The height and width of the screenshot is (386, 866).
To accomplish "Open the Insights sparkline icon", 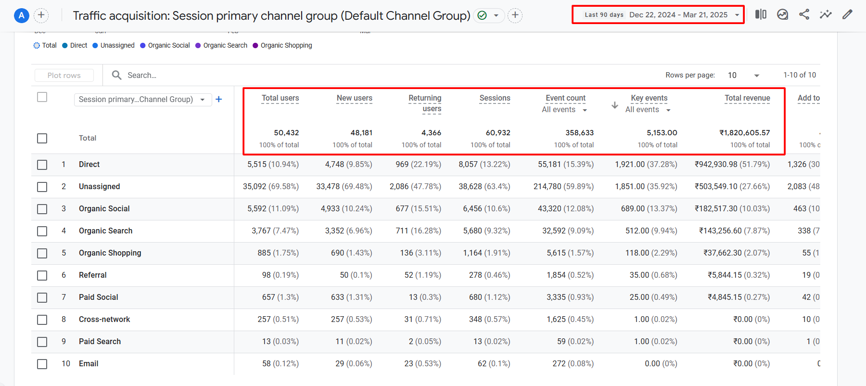I will coord(826,14).
